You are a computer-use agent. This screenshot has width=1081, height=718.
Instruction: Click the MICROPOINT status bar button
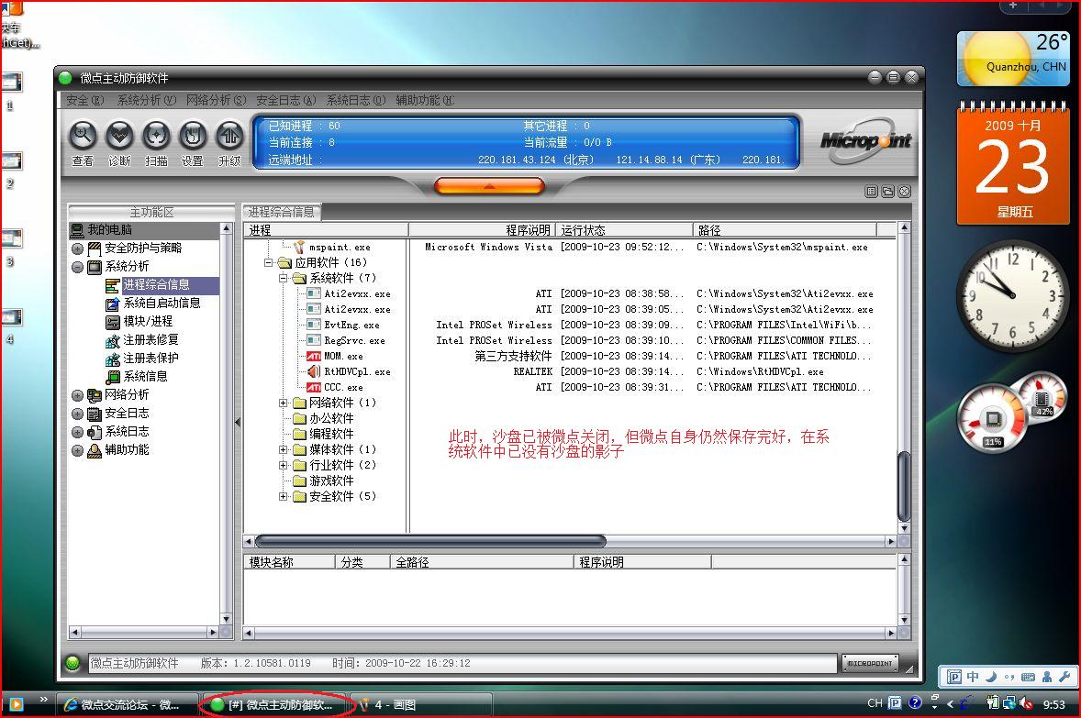point(870,663)
